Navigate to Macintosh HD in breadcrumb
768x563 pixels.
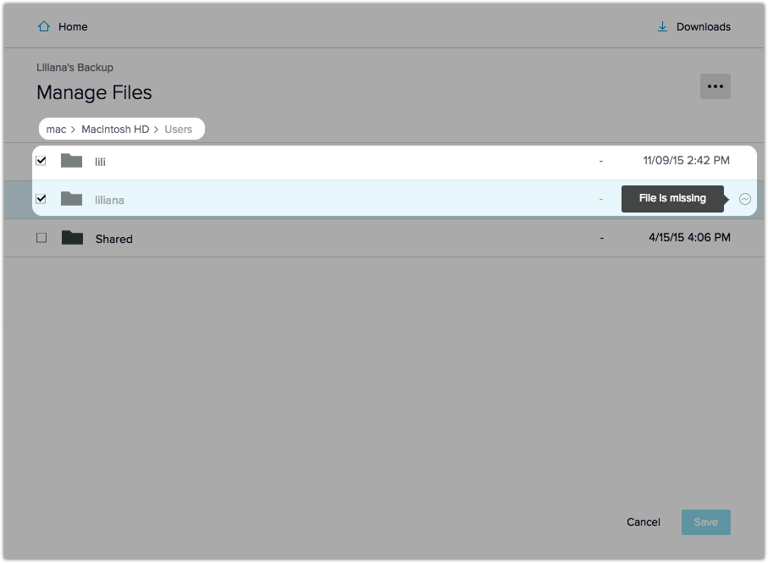click(x=115, y=130)
